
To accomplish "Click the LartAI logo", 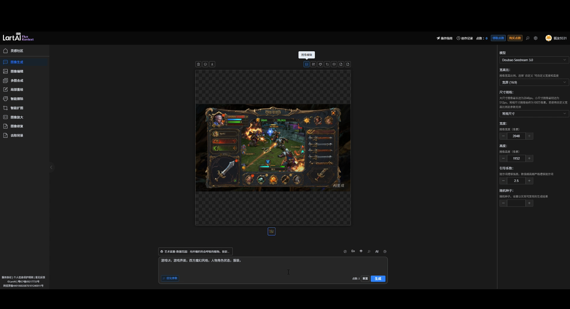I will coord(18,37).
